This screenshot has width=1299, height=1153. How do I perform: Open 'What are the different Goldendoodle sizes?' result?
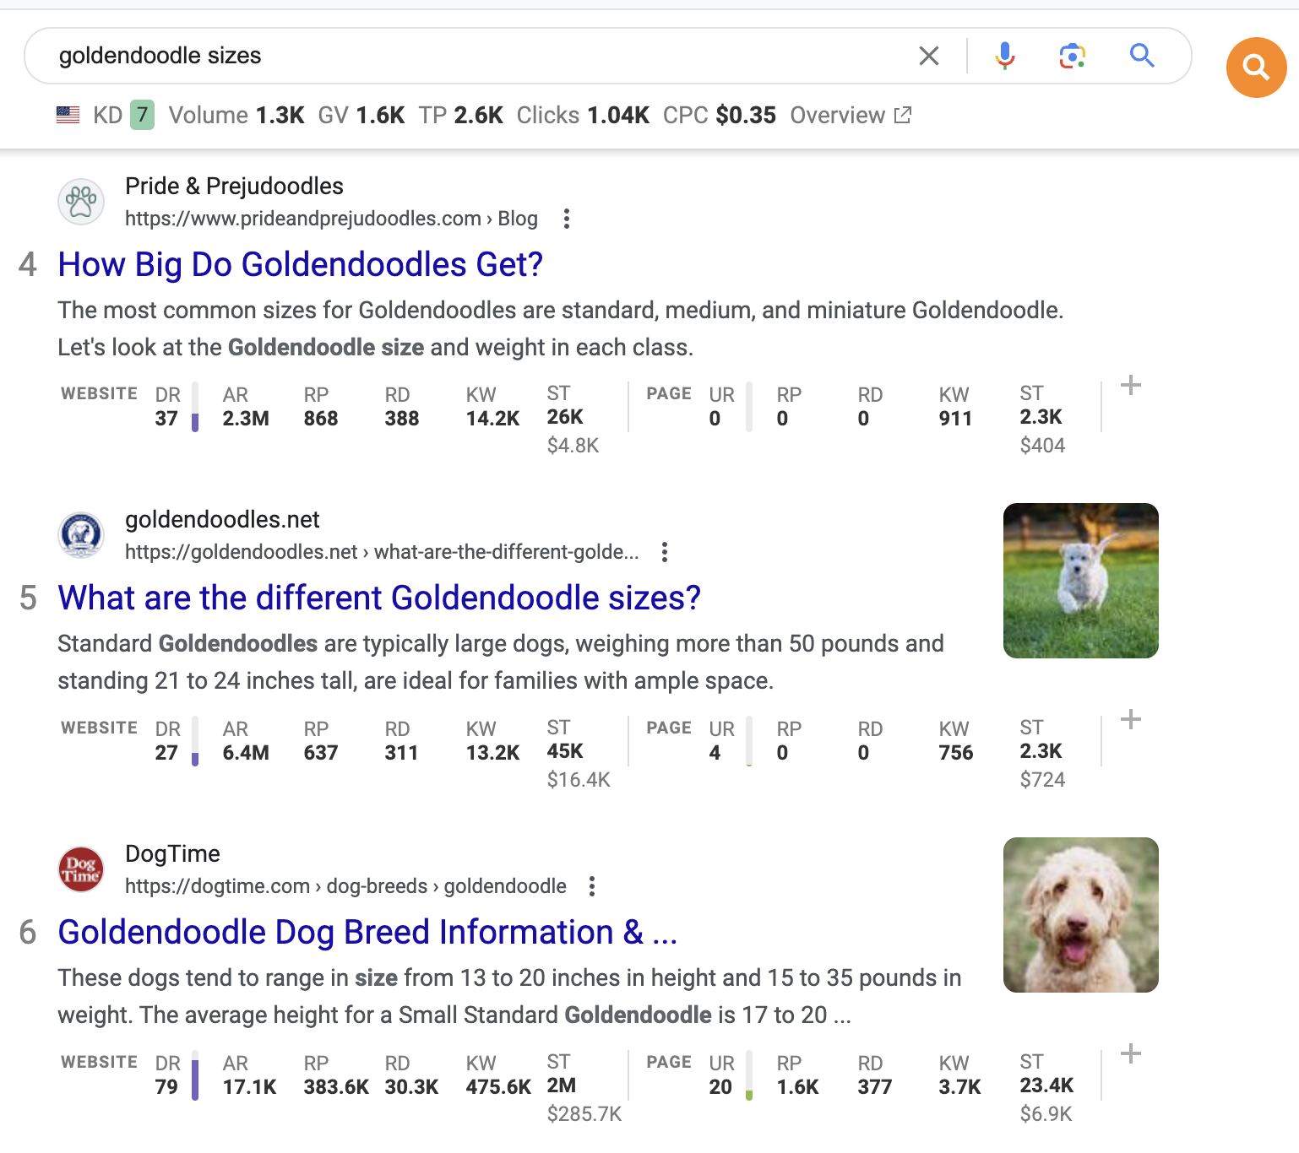pos(379,598)
